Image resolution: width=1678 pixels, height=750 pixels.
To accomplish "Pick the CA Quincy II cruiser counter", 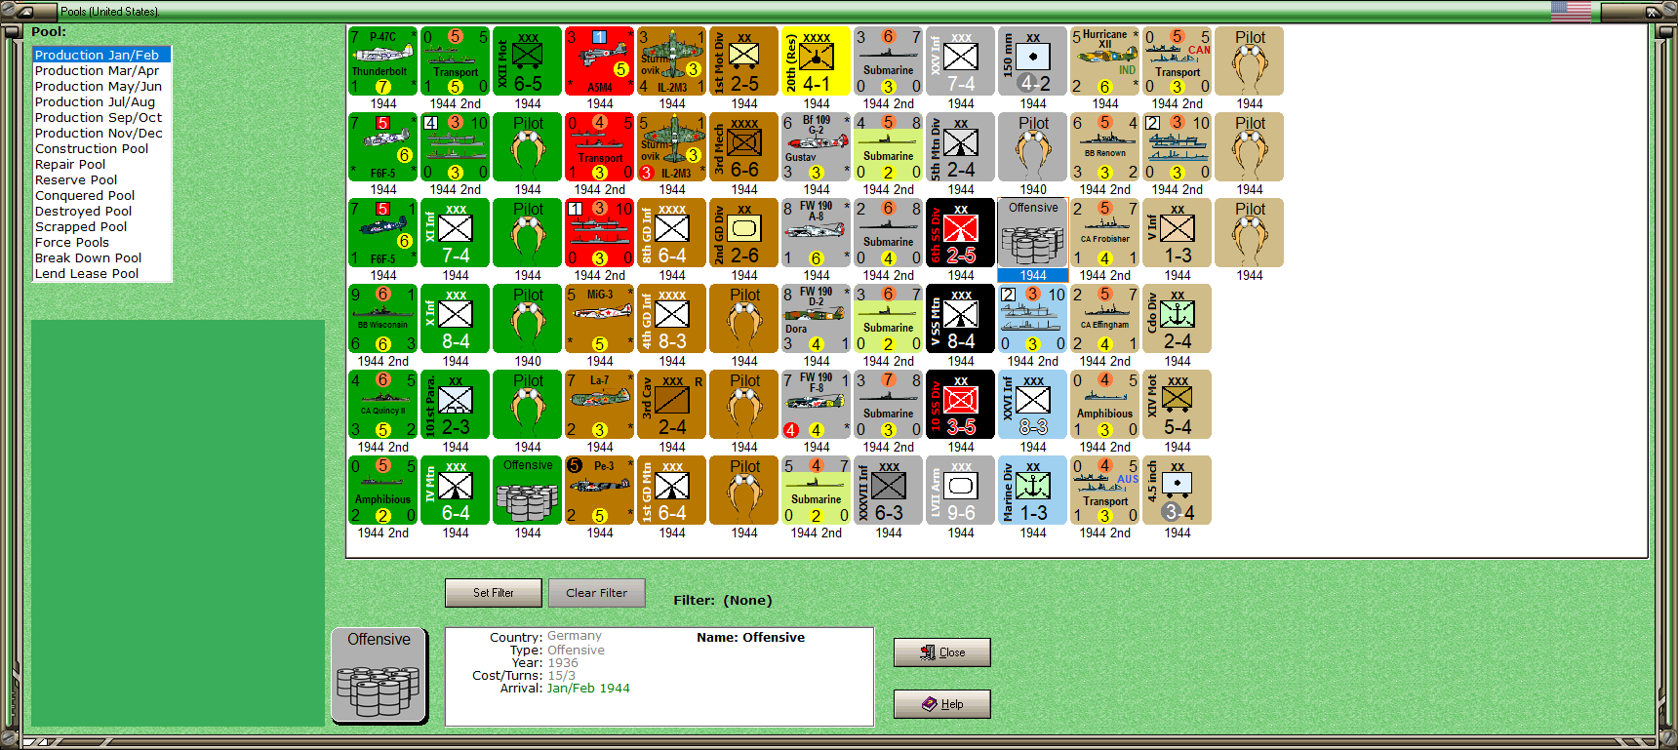I will click(x=383, y=405).
